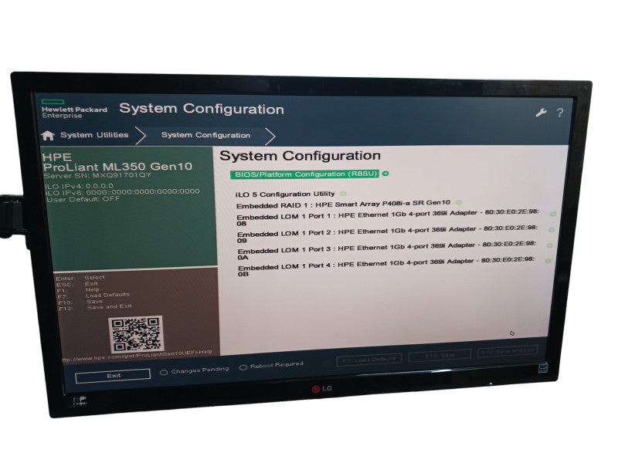Click arrow icon beside Embedded RAID 1 entry

coord(459,202)
